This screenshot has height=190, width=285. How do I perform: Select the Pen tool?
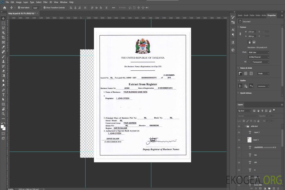3,90
